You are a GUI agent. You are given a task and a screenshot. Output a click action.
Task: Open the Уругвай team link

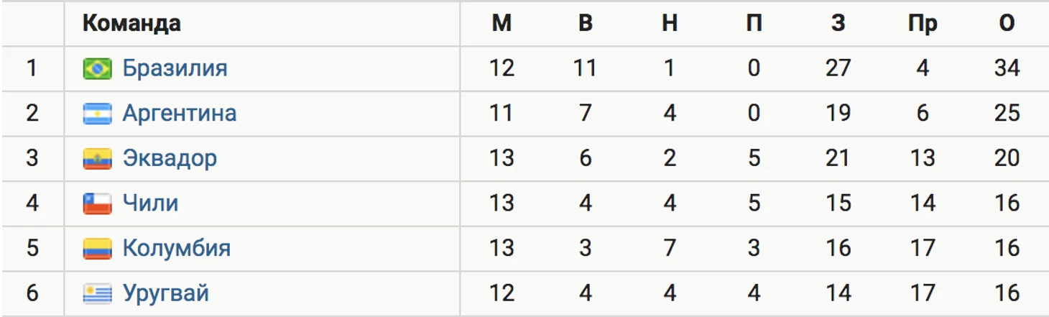166,293
